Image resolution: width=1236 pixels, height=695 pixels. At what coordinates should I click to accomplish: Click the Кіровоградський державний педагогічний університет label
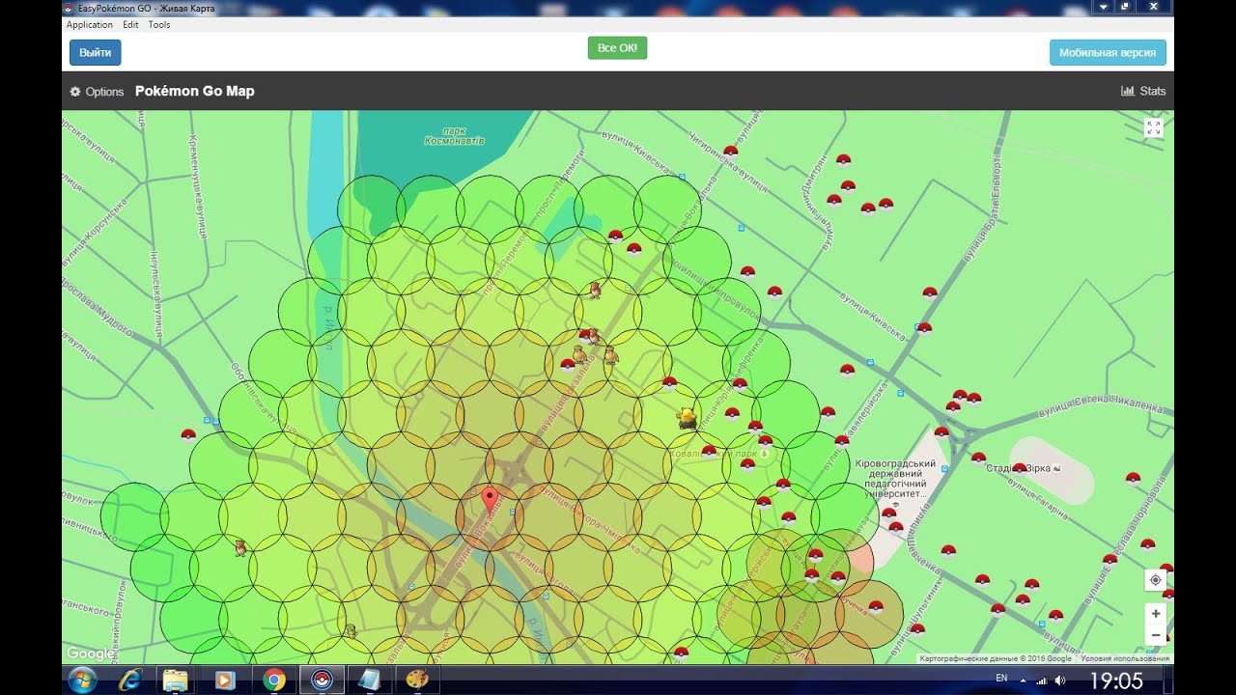point(896,479)
